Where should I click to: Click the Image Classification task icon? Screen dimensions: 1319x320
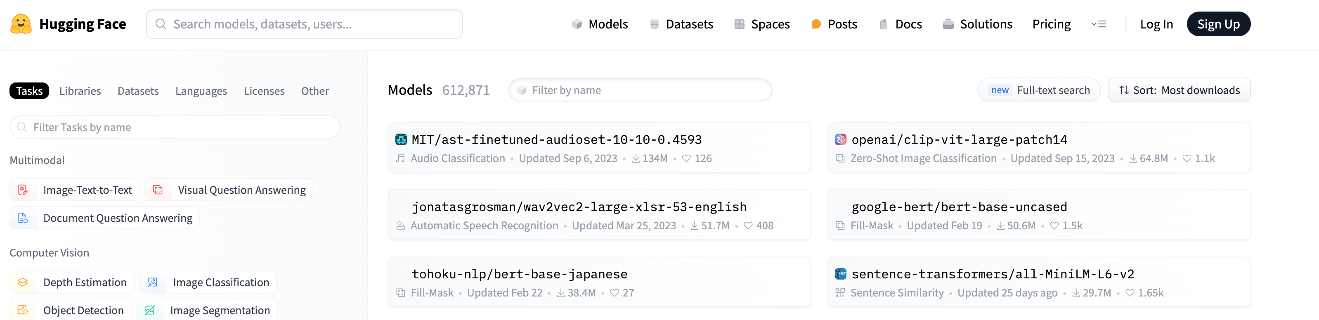[153, 282]
